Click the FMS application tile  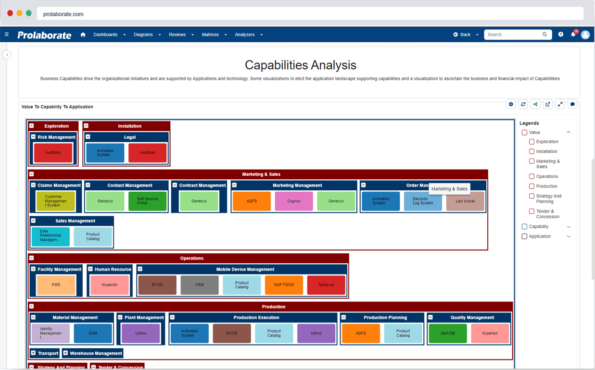coord(56,285)
